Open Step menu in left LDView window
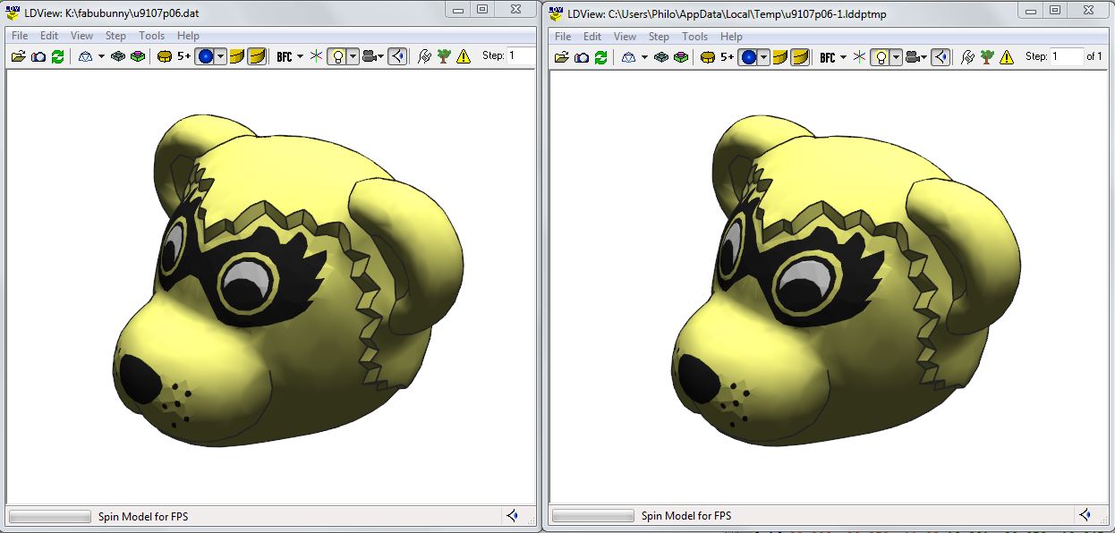The width and height of the screenshot is (1115, 533). [116, 36]
